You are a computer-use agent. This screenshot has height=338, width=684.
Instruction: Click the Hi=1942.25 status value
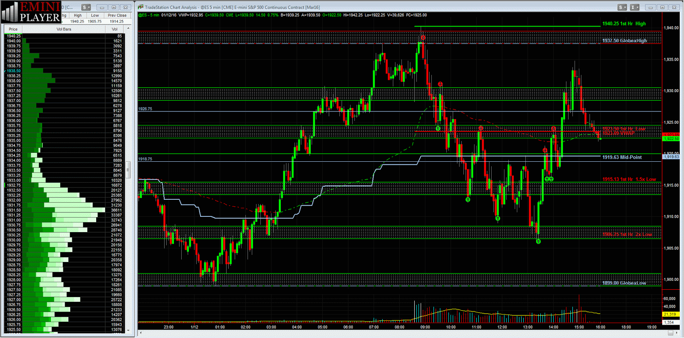[x=353, y=15]
